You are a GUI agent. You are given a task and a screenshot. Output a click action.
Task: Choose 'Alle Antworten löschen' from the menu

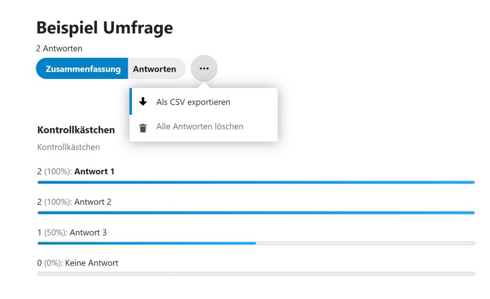point(200,127)
